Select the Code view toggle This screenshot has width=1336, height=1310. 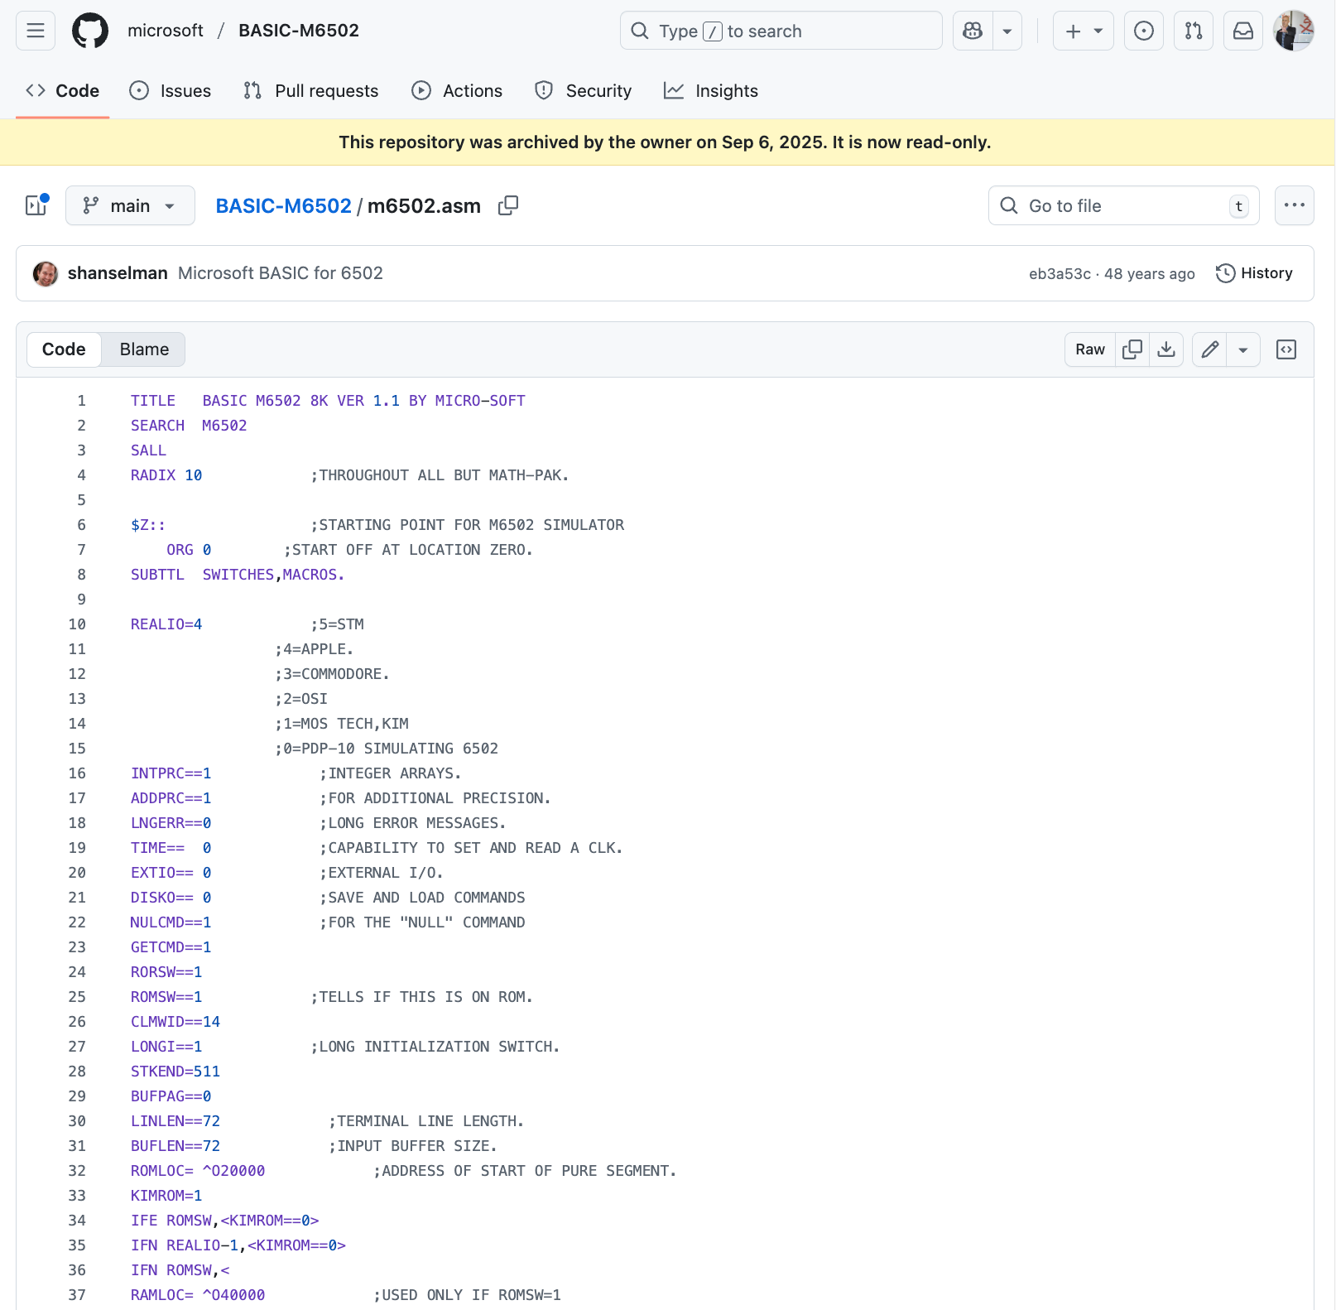tap(64, 349)
